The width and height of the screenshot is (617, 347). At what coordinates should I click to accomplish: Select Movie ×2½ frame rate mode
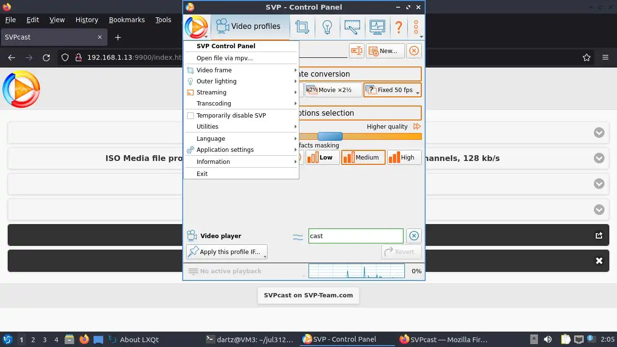333,90
